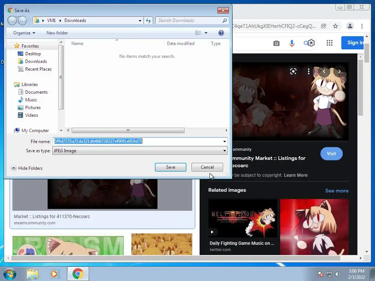375x281 pixels.
Task: Click the Cancel button
Action: coord(207,167)
